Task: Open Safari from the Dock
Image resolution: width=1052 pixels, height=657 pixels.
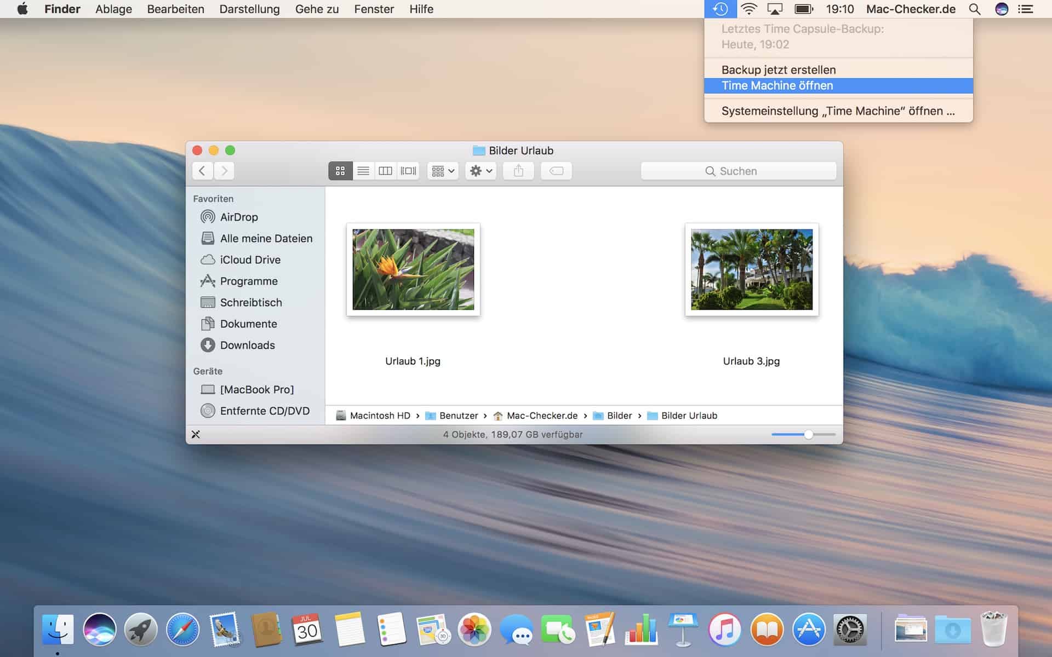Action: pos(182,630)
